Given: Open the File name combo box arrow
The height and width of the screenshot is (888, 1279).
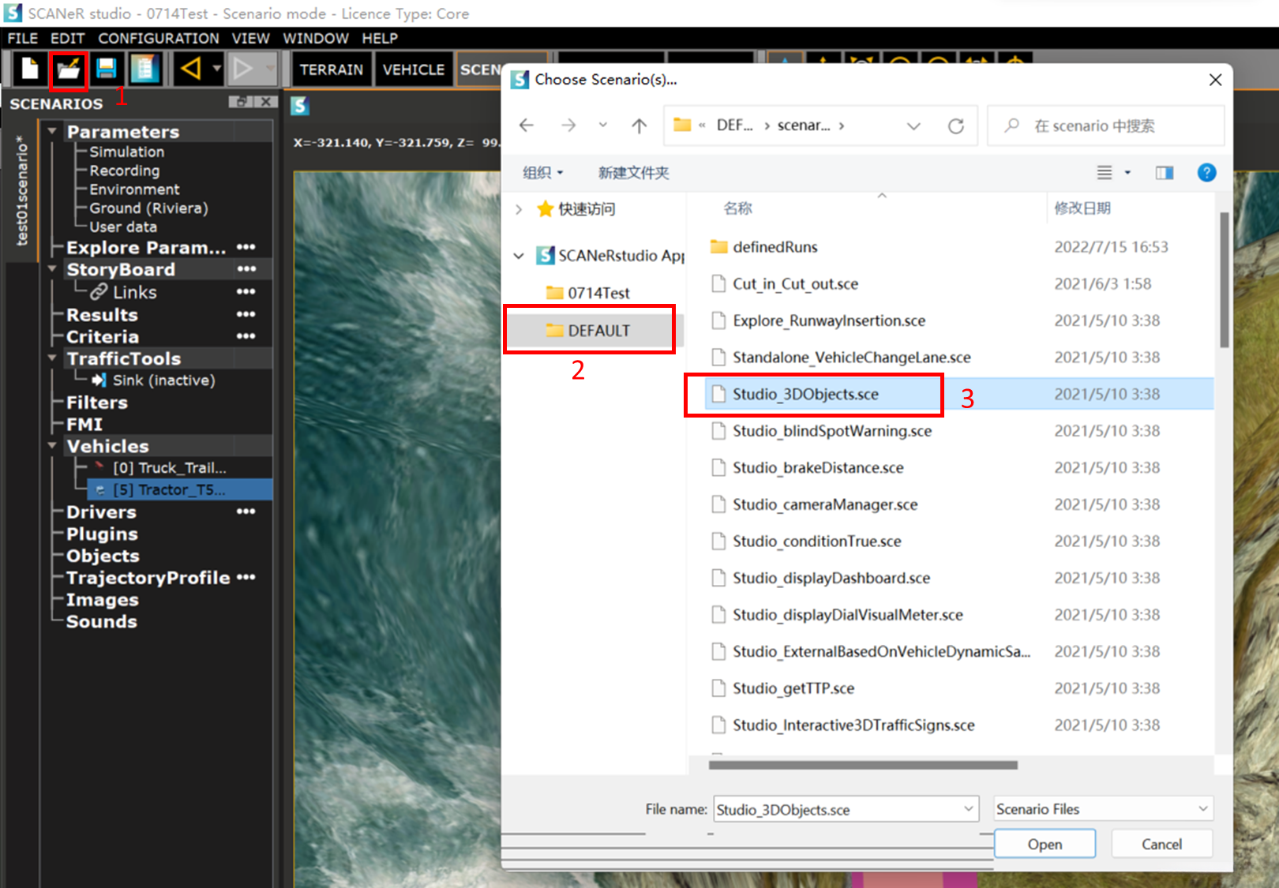Looking at the screenshot, I should pos(968,809).
